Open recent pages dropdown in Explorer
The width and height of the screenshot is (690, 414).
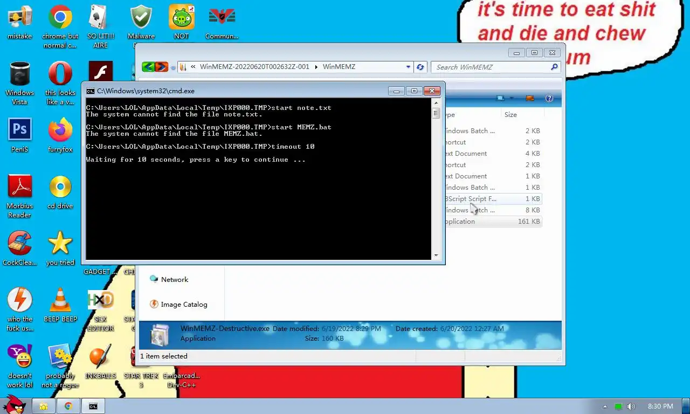[173, 67]
